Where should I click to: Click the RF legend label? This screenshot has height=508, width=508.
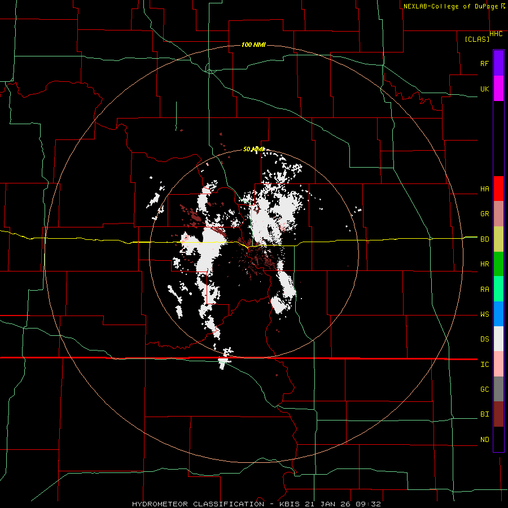[x=484, y=63]
